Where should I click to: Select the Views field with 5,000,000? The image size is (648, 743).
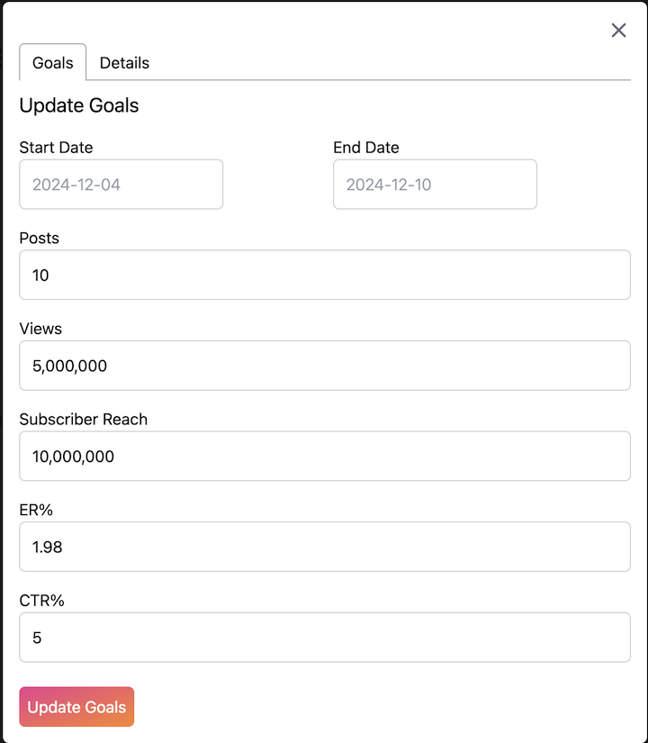pos(324,366)
